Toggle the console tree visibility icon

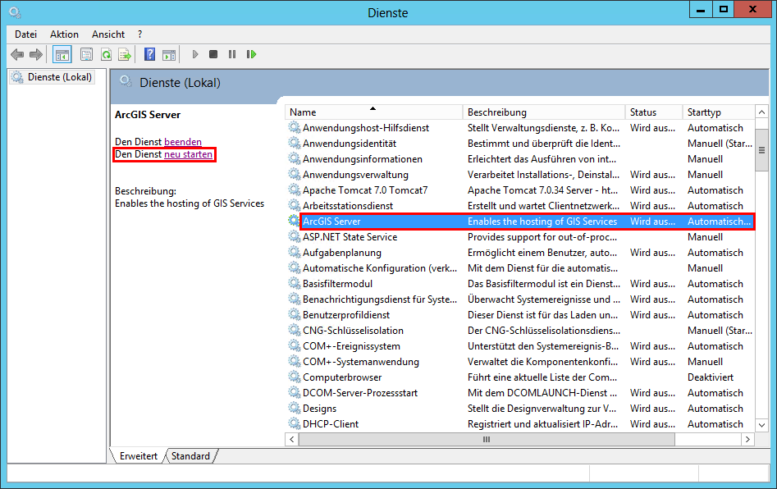(x=62, y=54)
